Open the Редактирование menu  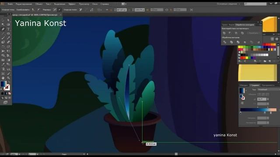(x=24, y=4)
